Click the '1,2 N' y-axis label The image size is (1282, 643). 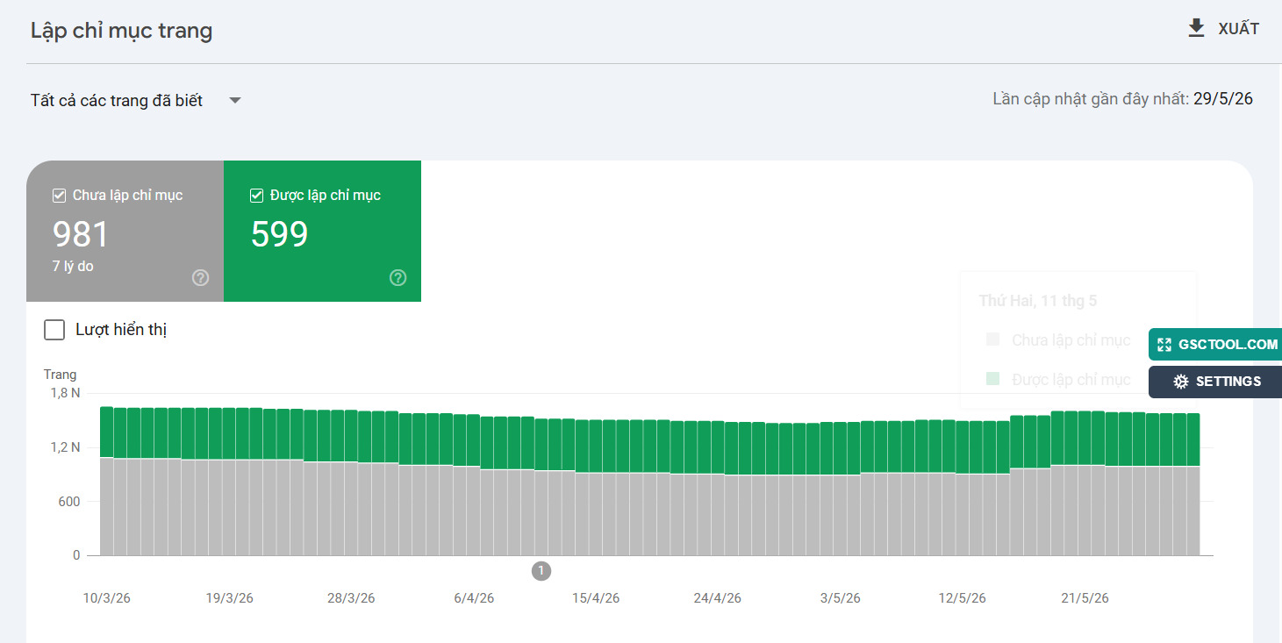click(x=65, y=447)
